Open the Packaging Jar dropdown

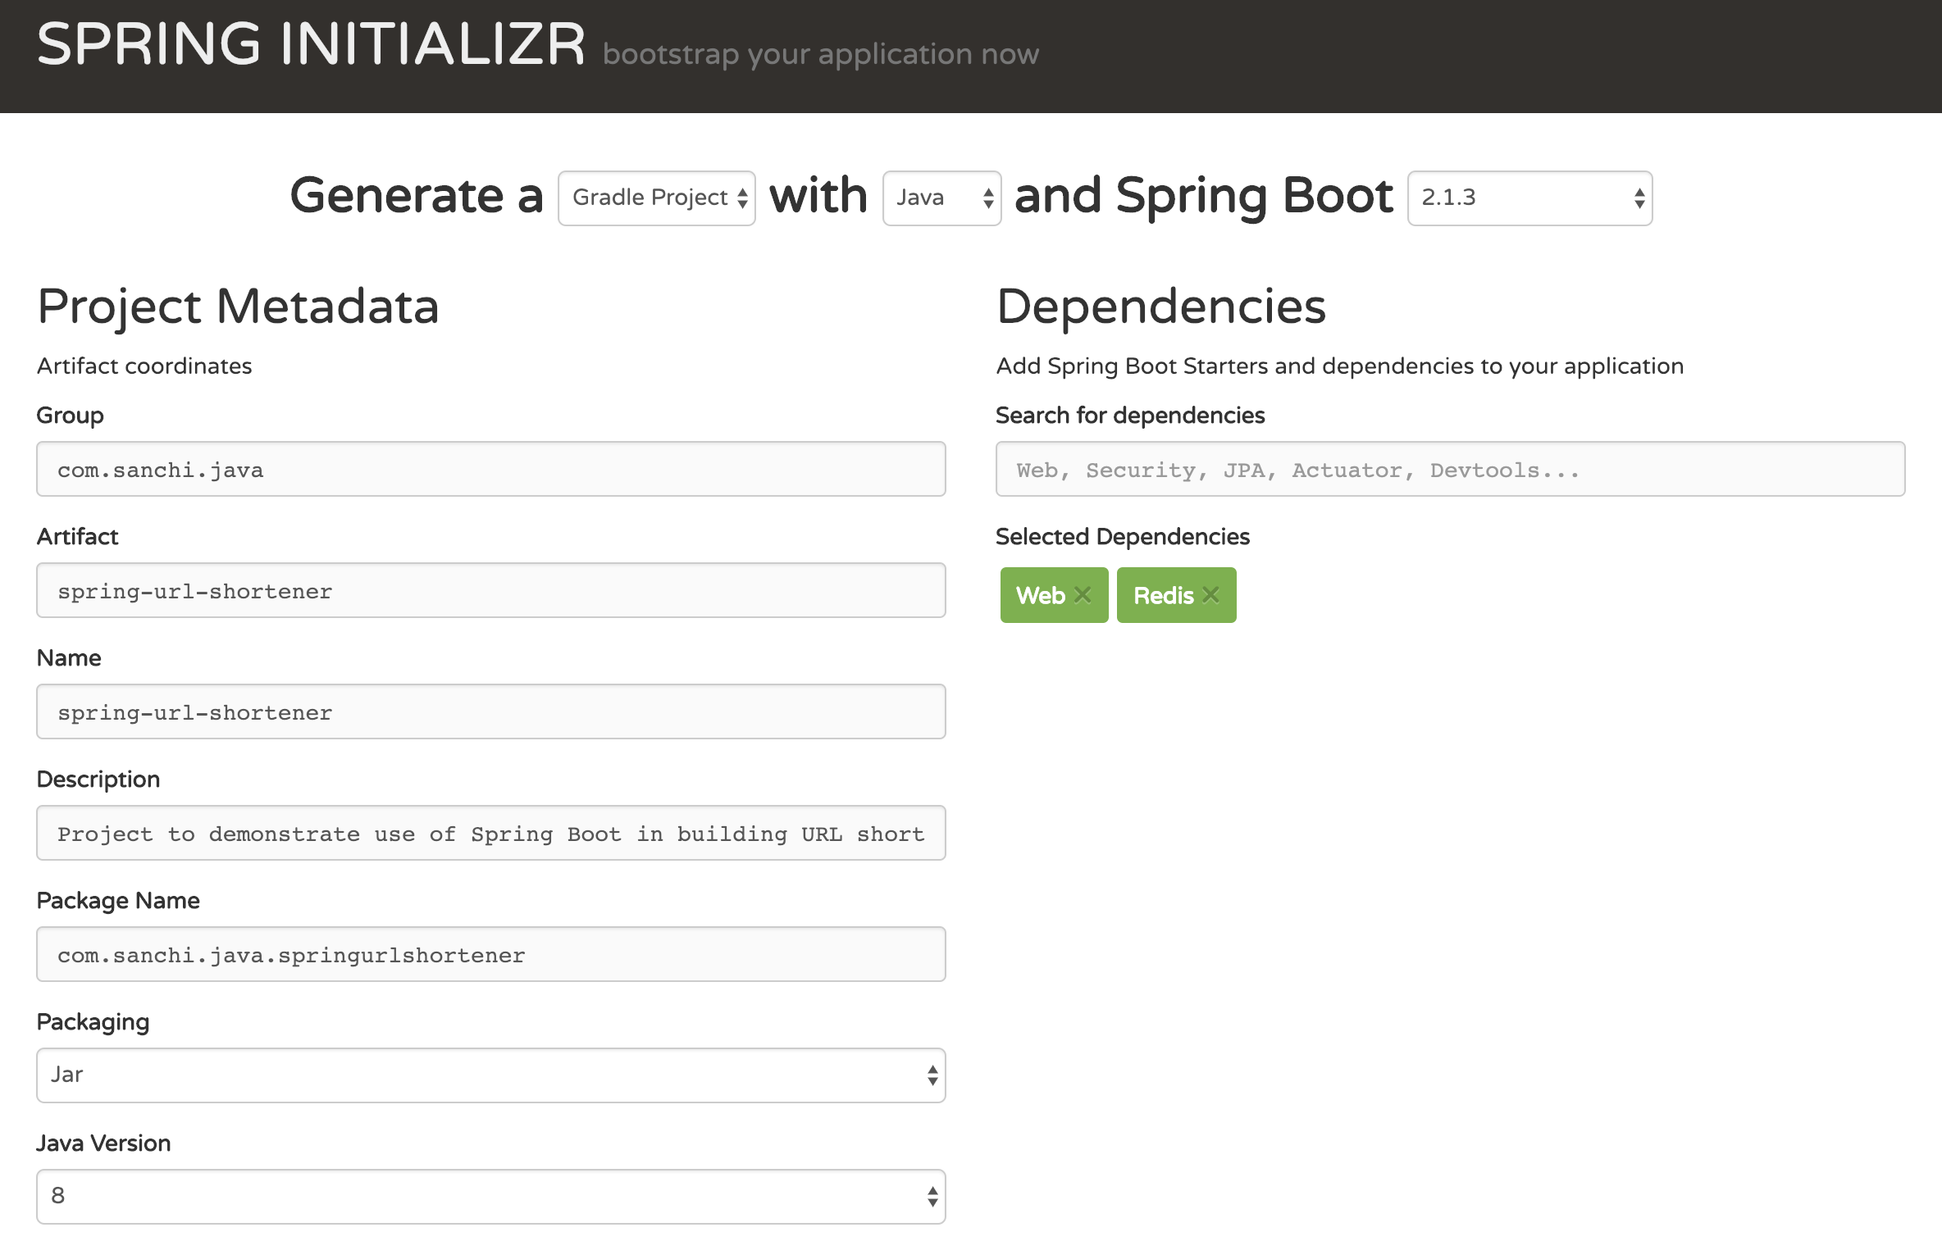tap(490, 1075)
